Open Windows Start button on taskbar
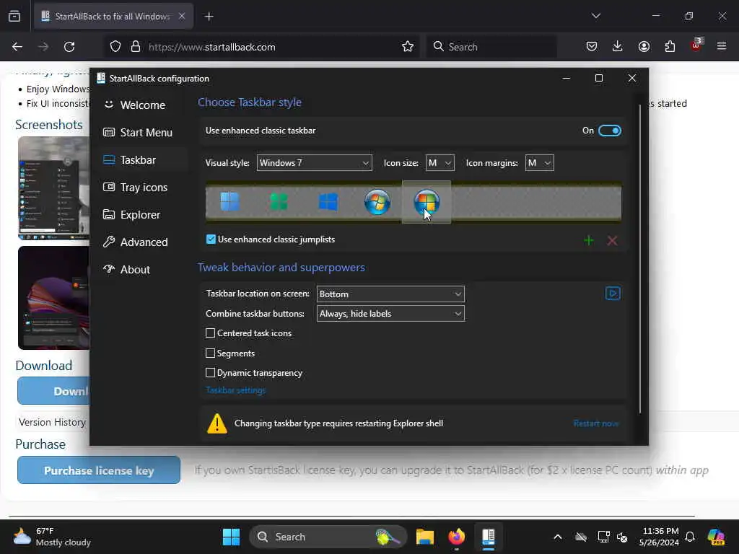 [x=231, y=537]
